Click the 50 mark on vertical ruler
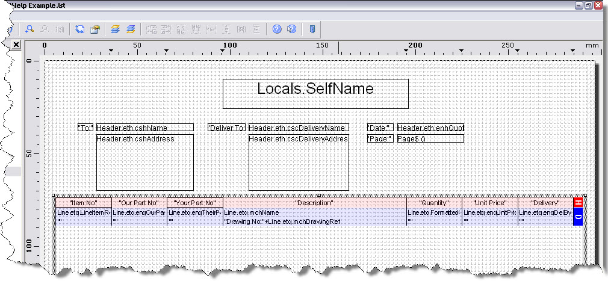 click(29, 153)
